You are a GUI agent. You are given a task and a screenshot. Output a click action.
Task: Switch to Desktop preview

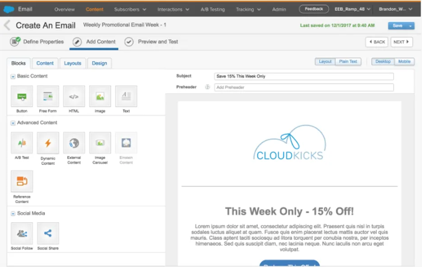click(383, 62)
